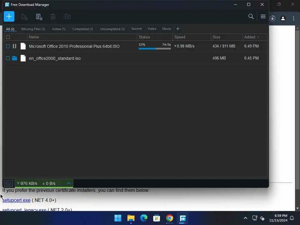Click file icon of en_office2000_standard.iso
Viewport: 300px width, 225px height.
coord(23,58)
